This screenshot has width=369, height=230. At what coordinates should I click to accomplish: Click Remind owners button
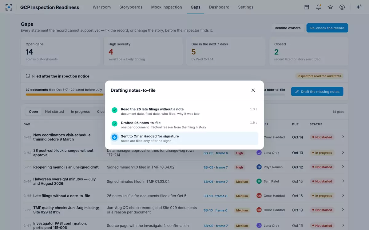pyautogui.click(x=288, y=28)
